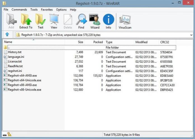Open the Favorites menu
This screenshot has width=195, height=139.
(47, 9)
